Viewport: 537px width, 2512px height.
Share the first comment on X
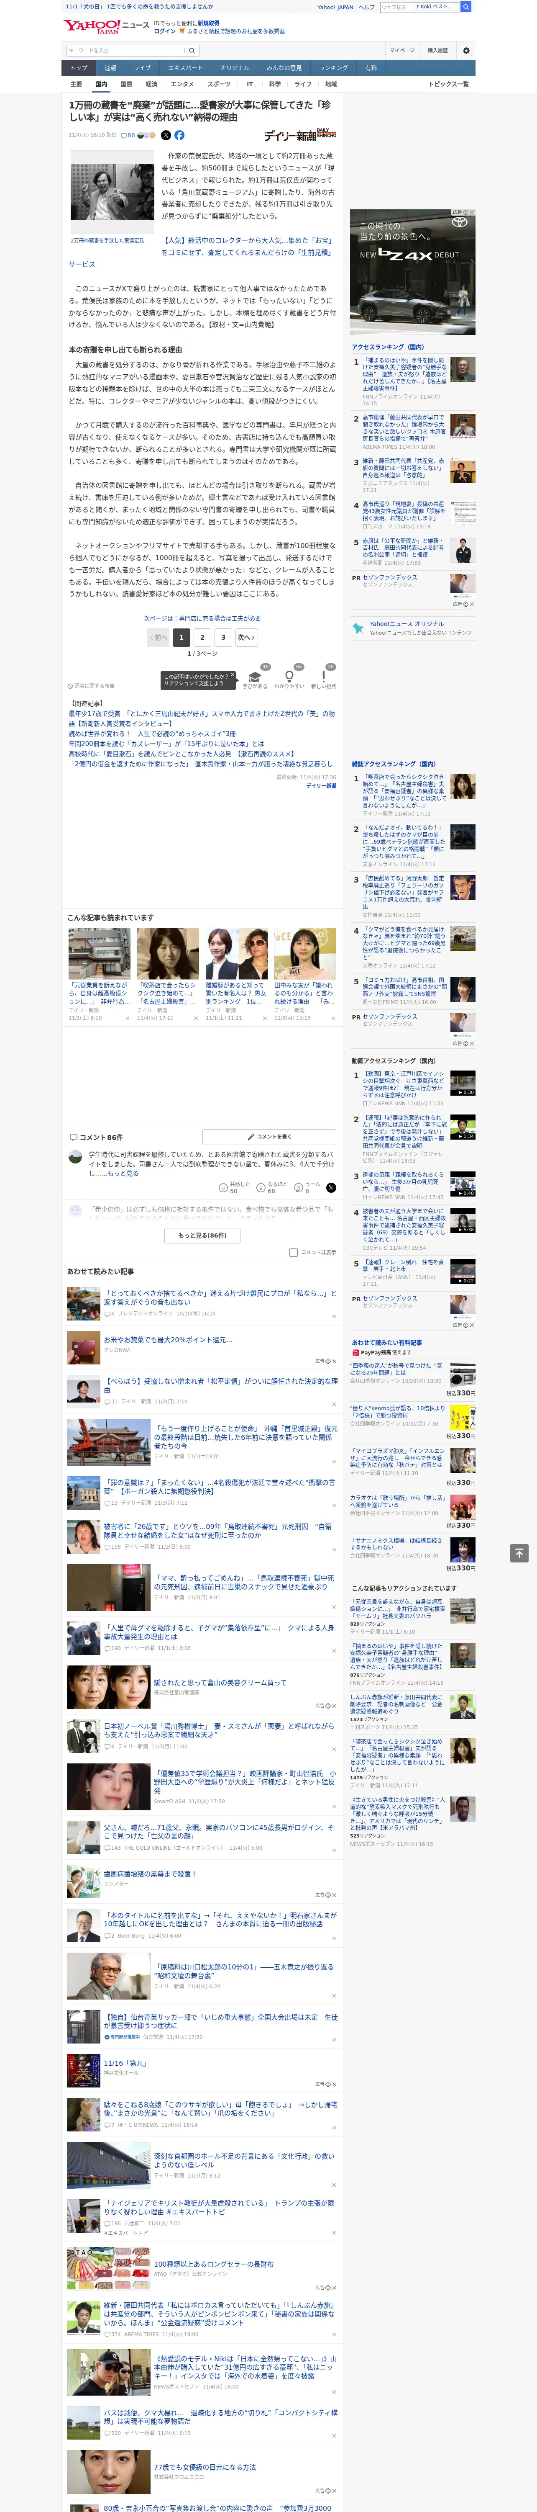(x=330, y=1188)
